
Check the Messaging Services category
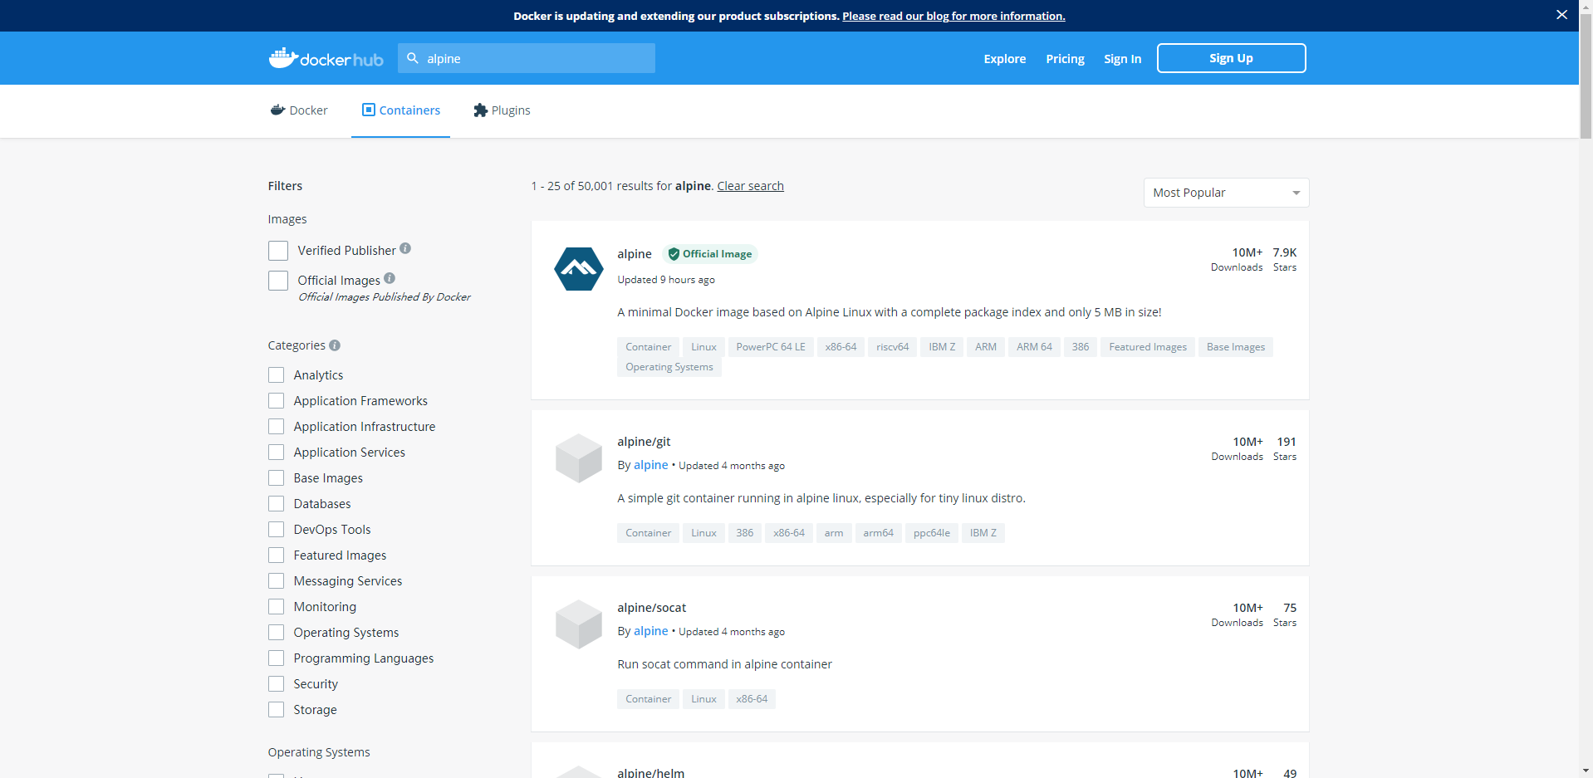click(x=277, y=581)
